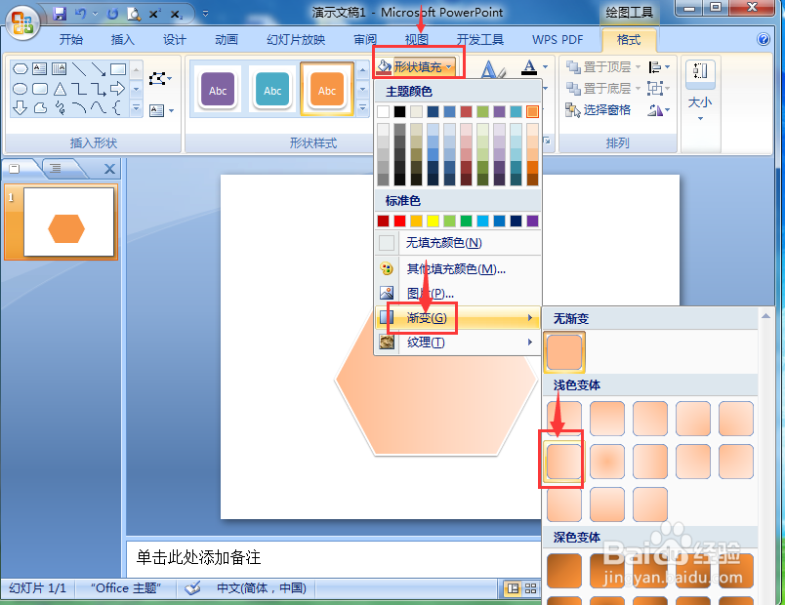Click the notes field to add notes
The width and height of the screenshot is (785, 605).
[333, 558]
